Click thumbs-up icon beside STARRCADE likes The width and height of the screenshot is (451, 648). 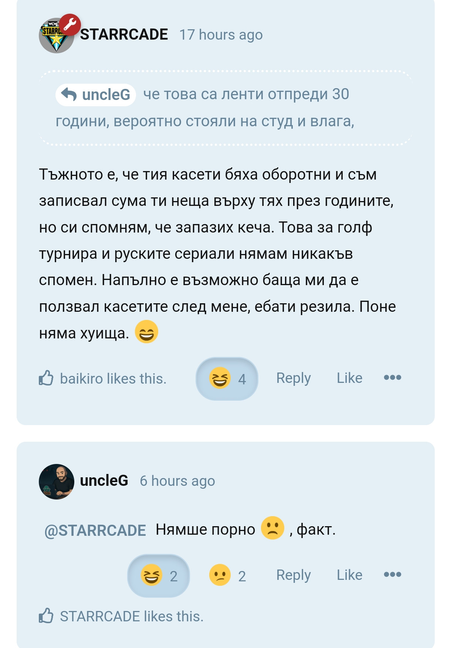click(46, 616)
